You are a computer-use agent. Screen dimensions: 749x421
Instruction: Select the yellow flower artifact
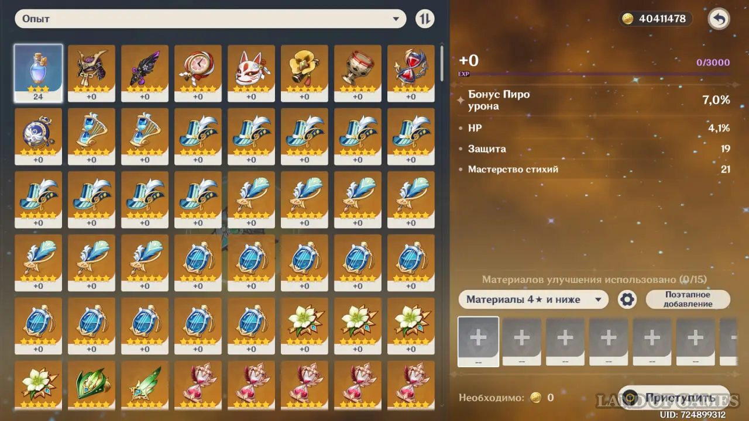pyautogui.click(x=304, y=73)
